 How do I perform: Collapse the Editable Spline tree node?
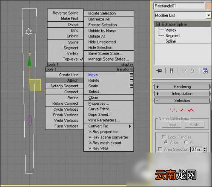click(x=158, y=24)
